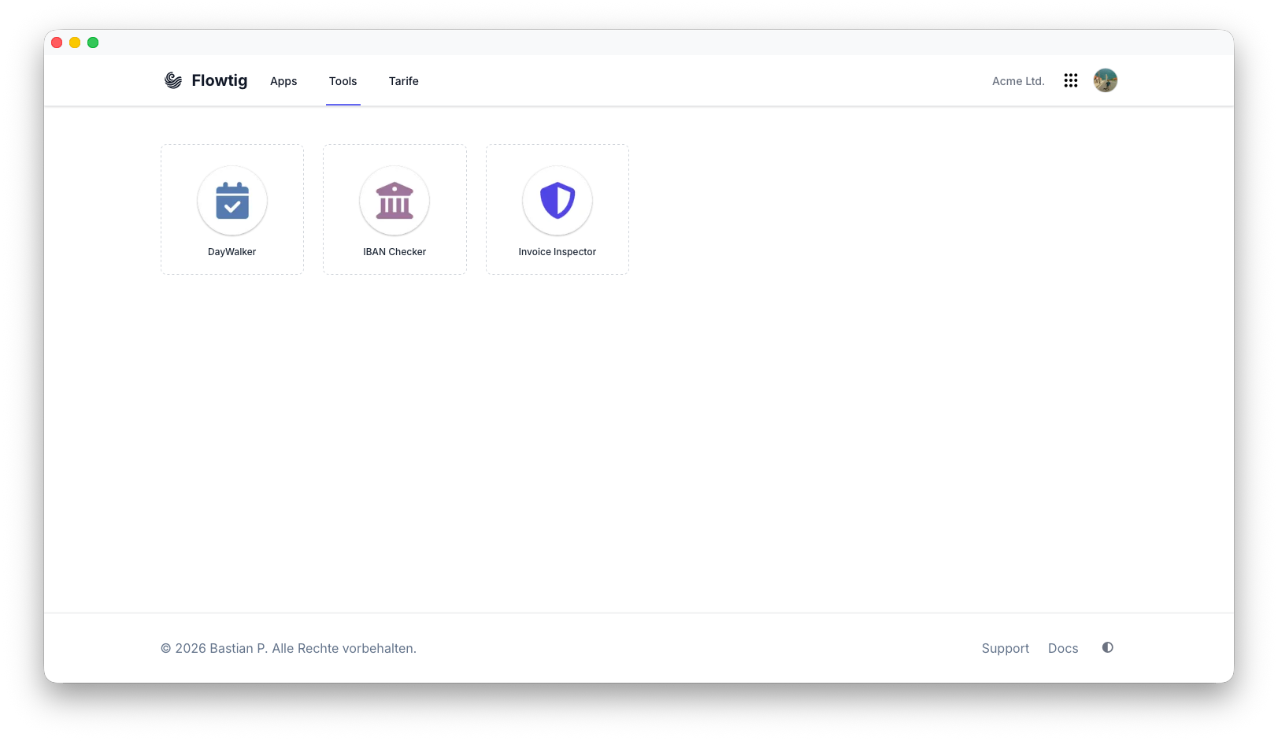Click the Flowtig brand name text
The image size is (1278, 741).
pyautogui.click(x=220, y=80)
